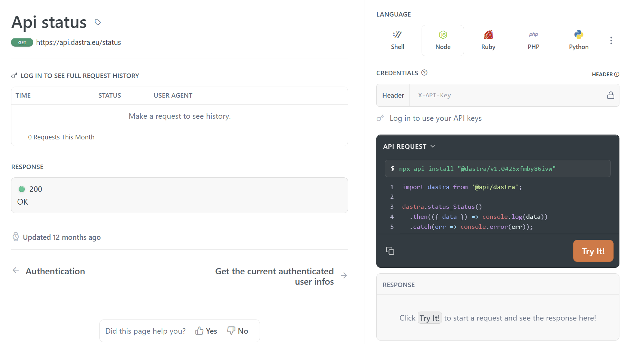Viewport: 626px width, 344px height.
Task: Click the tag icon beside Api status title
Action: 98,22
